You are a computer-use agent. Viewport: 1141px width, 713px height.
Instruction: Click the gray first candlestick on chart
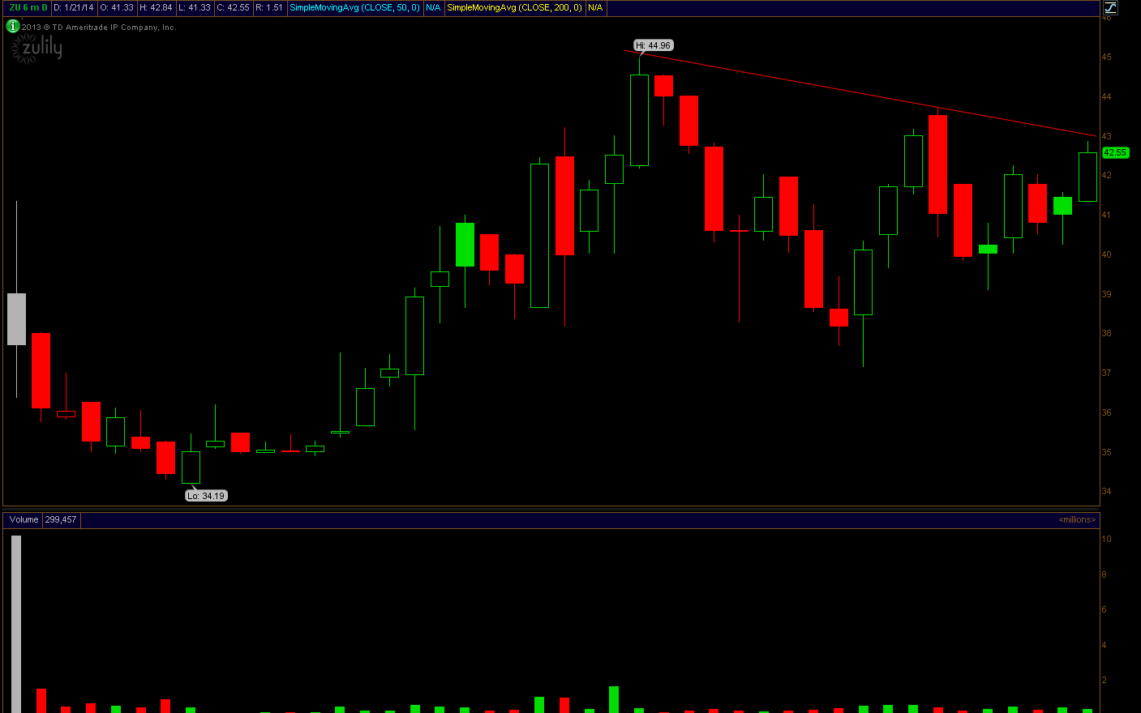tap(16, 318)
